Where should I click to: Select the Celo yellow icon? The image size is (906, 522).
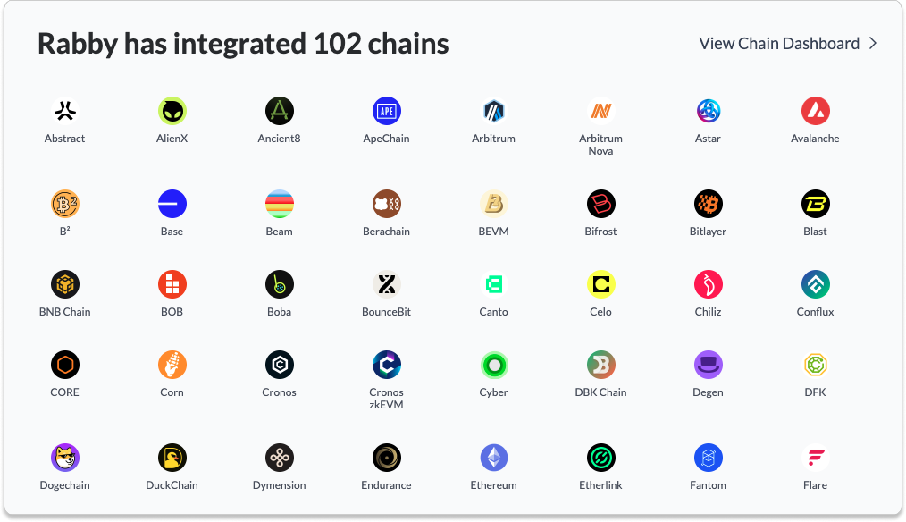(x=601, y=284)
